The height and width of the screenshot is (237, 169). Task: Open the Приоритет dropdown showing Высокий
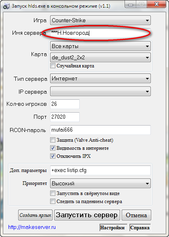tap(100, 183)
